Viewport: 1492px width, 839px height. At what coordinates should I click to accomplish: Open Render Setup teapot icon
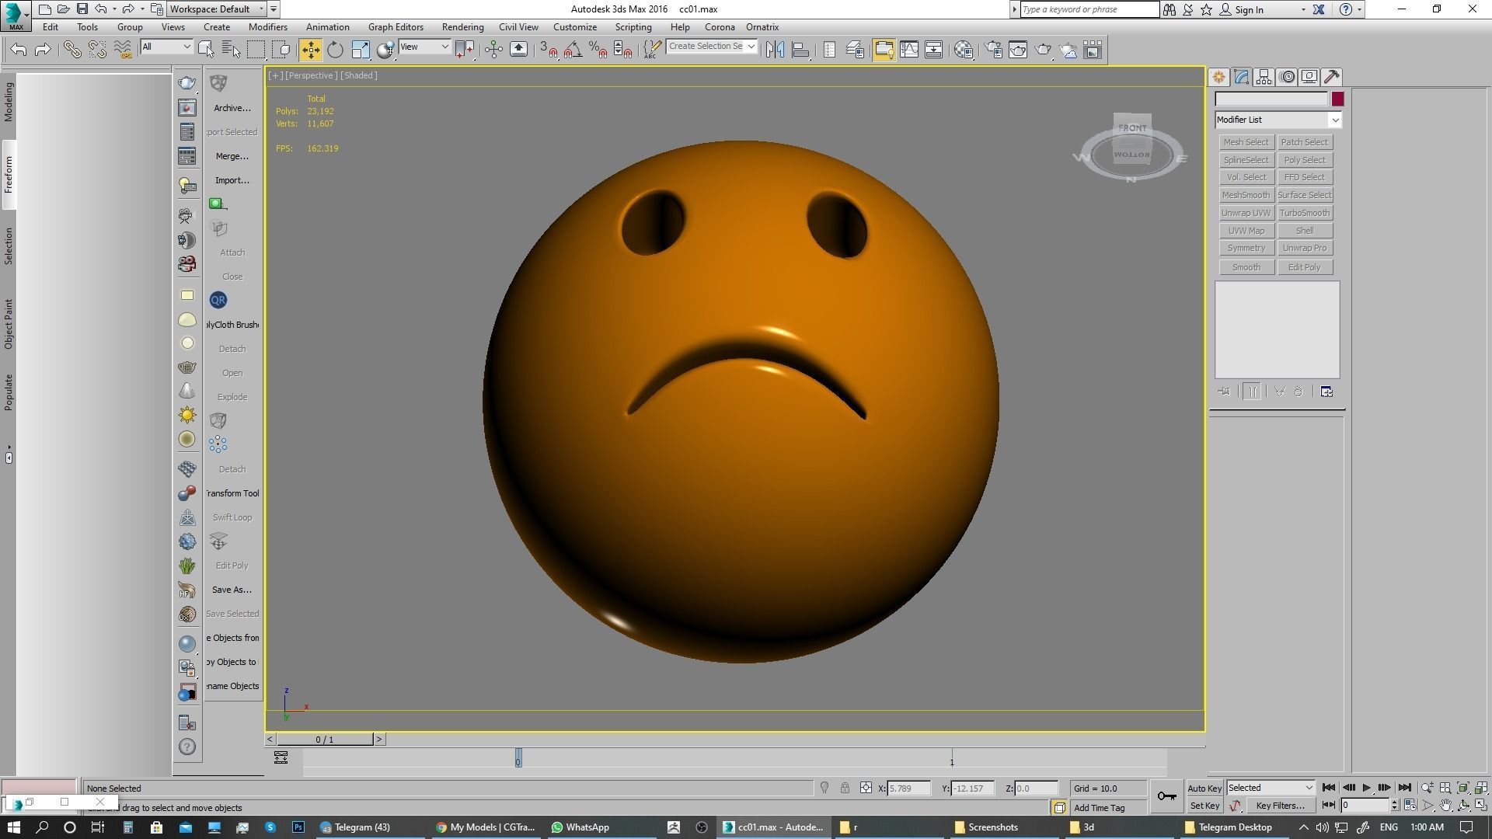click(993, 50)
